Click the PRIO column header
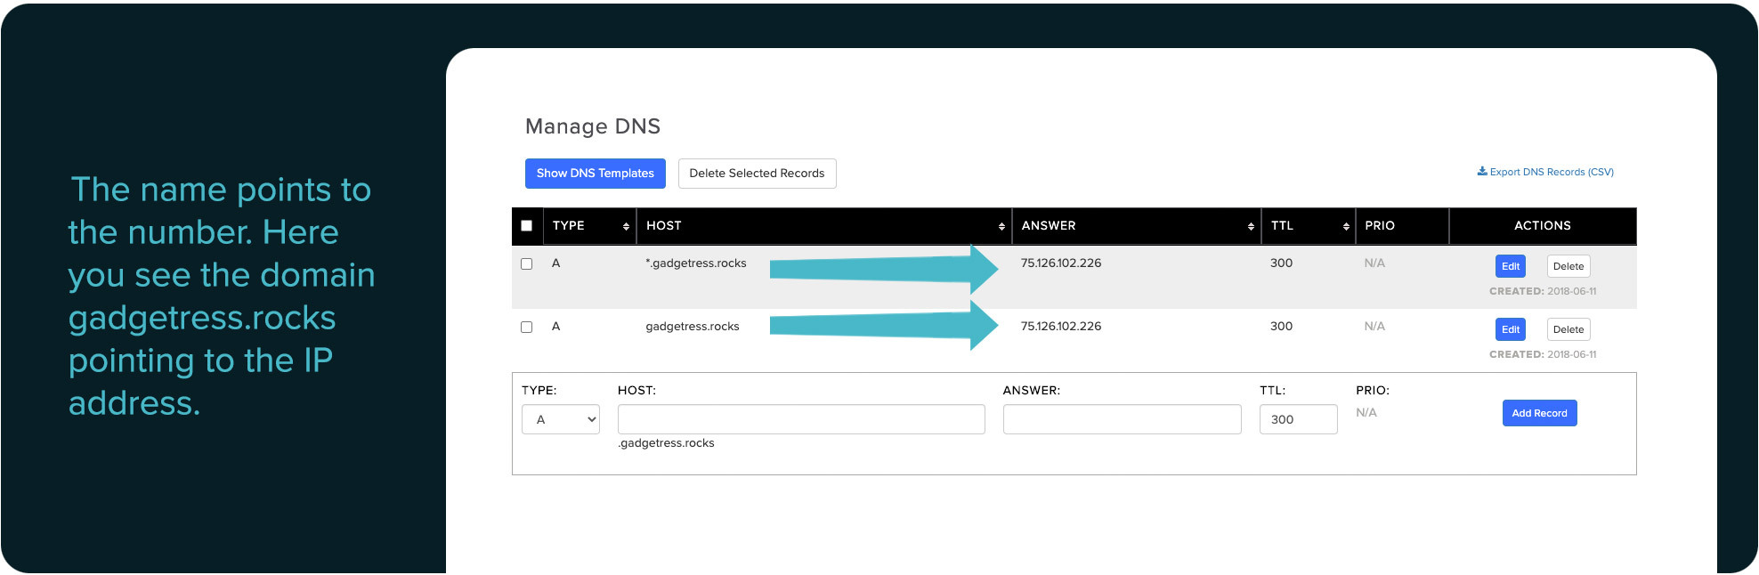The width and height of the screenshot is (1759, 575). click(1380, 226)
